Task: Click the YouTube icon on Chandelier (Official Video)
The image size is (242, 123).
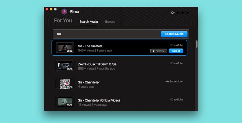Action: 172,100
